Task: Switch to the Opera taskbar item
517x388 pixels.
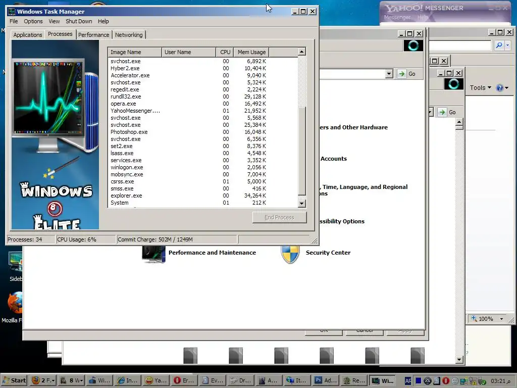Action: click(184, 380)
